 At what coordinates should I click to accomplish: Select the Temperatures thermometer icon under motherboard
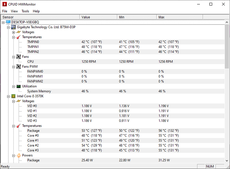(18, 37)
